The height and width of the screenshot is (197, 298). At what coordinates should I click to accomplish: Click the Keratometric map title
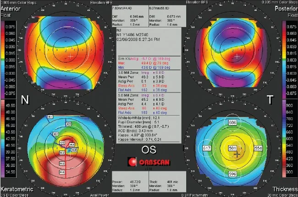[x=17, y=189]
